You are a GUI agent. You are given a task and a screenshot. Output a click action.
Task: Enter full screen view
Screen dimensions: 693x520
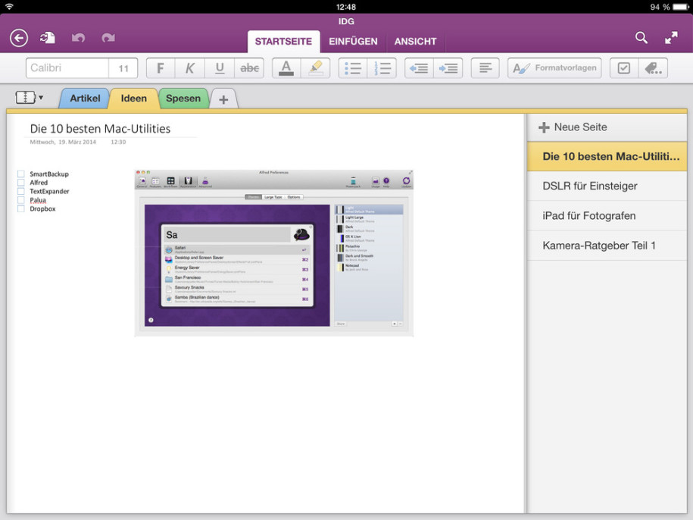pos(670,37)
